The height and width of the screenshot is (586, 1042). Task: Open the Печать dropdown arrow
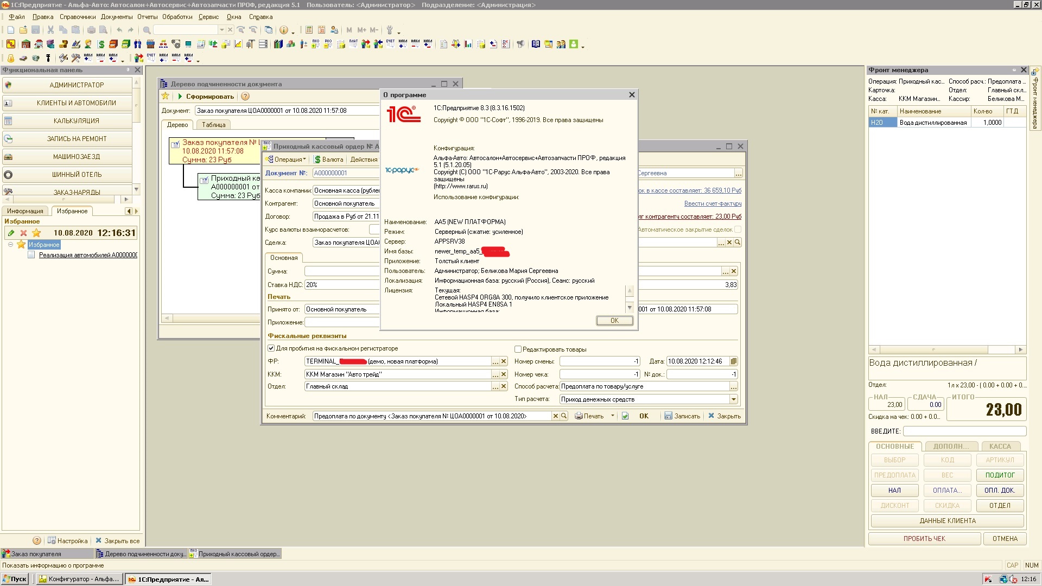[613, 416]
